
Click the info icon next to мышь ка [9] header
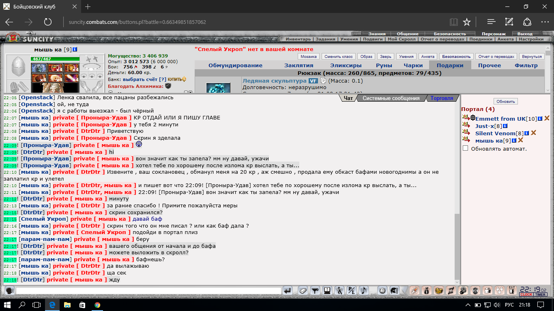point(75,49)
